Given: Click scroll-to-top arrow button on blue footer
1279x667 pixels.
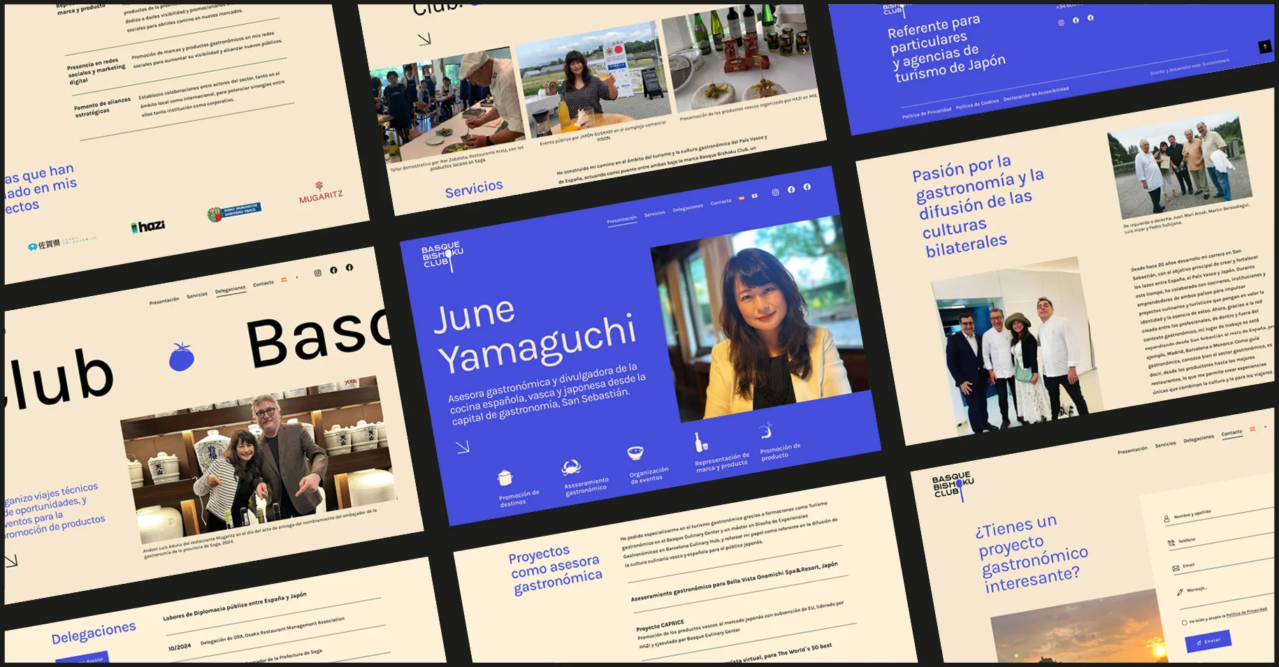Looking at the screenshot, I should coord(1264,47).
